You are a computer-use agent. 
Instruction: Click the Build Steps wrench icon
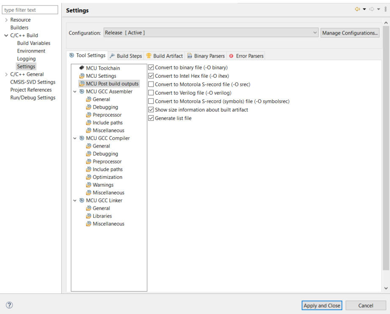click(112, 56)
